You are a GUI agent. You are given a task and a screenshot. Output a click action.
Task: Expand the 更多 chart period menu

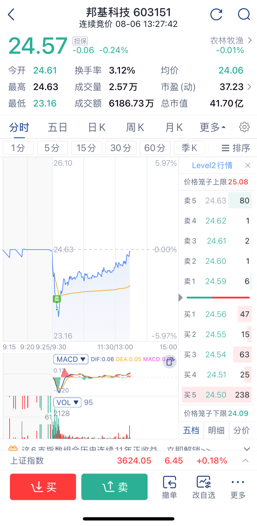[x=212, y=127]
